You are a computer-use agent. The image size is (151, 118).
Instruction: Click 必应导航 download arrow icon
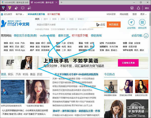(x=146, y=36)
